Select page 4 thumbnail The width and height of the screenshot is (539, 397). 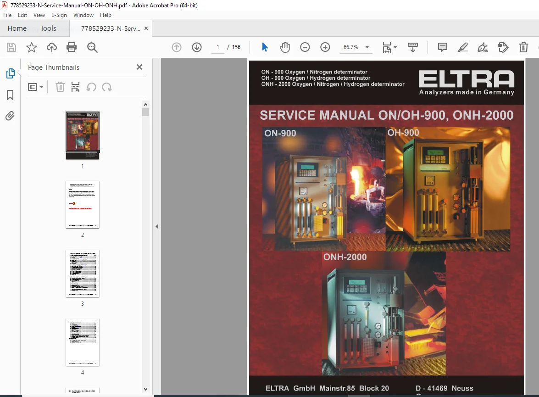click(x=83, y=342)
